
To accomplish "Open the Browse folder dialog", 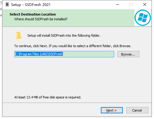I will [128, 54].
